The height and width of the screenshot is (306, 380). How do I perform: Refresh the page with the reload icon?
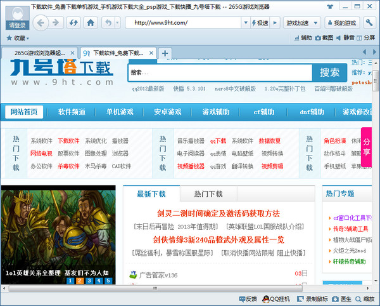coord(73,23)
